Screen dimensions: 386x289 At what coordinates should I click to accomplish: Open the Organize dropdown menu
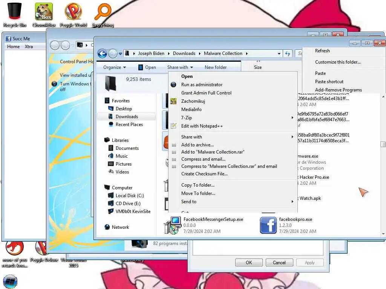(115, 67)
